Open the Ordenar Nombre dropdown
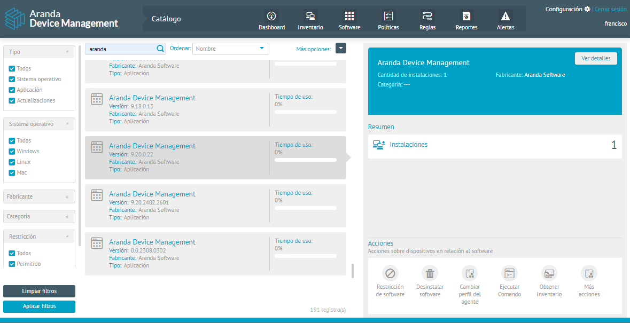 [230, 49]
